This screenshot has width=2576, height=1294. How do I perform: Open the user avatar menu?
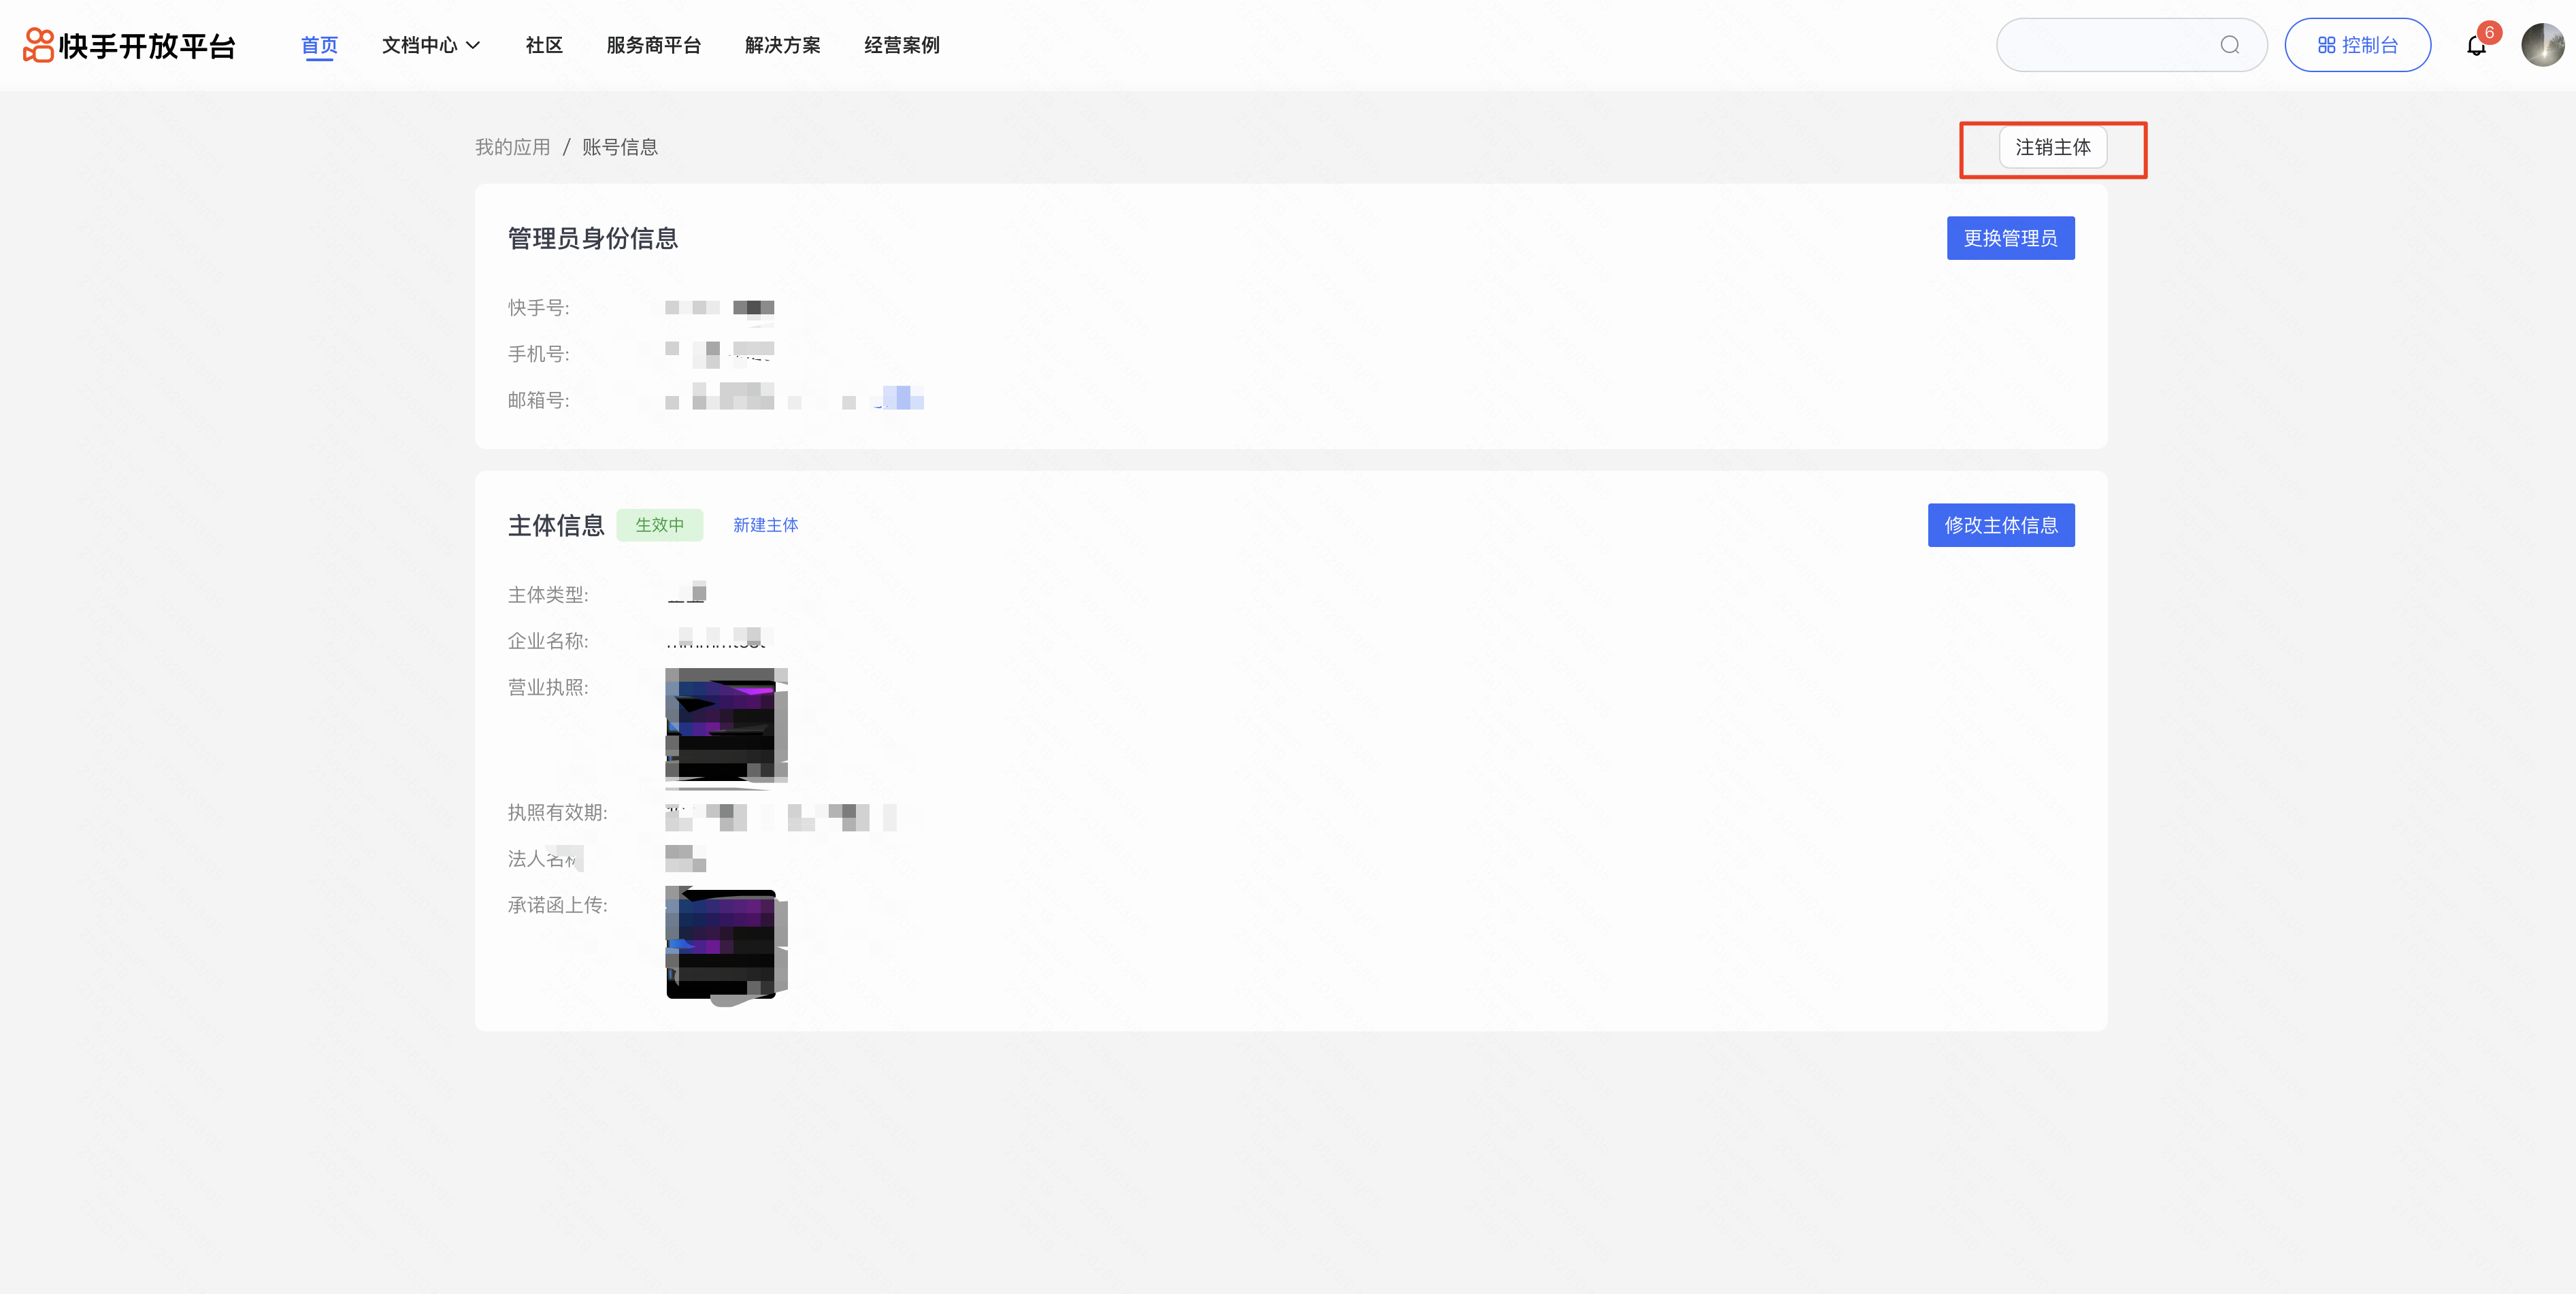coord(2541,45)
